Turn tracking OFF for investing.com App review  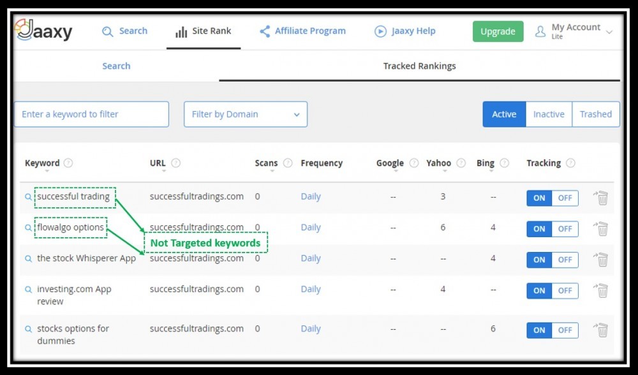565,291
